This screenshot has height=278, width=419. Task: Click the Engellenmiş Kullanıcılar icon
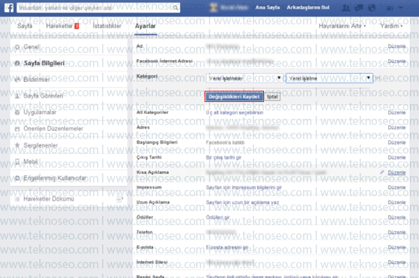[17, 178]
